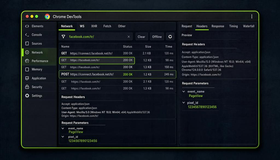Switch to the Timing tab
The image size is (280, 160).
coord(234,26)
